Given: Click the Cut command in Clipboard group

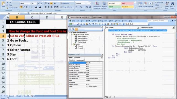Looking at the screenshot, I should pyautogui.click(x=9, y=2).
